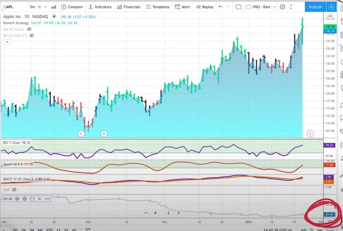This screenshot has width=343, height=231.
Task: Show the MA 50 indicator
Action: click(29, 29)
